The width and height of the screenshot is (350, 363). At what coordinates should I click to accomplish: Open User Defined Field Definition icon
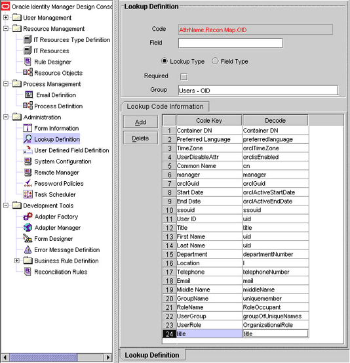pos(28,150)
